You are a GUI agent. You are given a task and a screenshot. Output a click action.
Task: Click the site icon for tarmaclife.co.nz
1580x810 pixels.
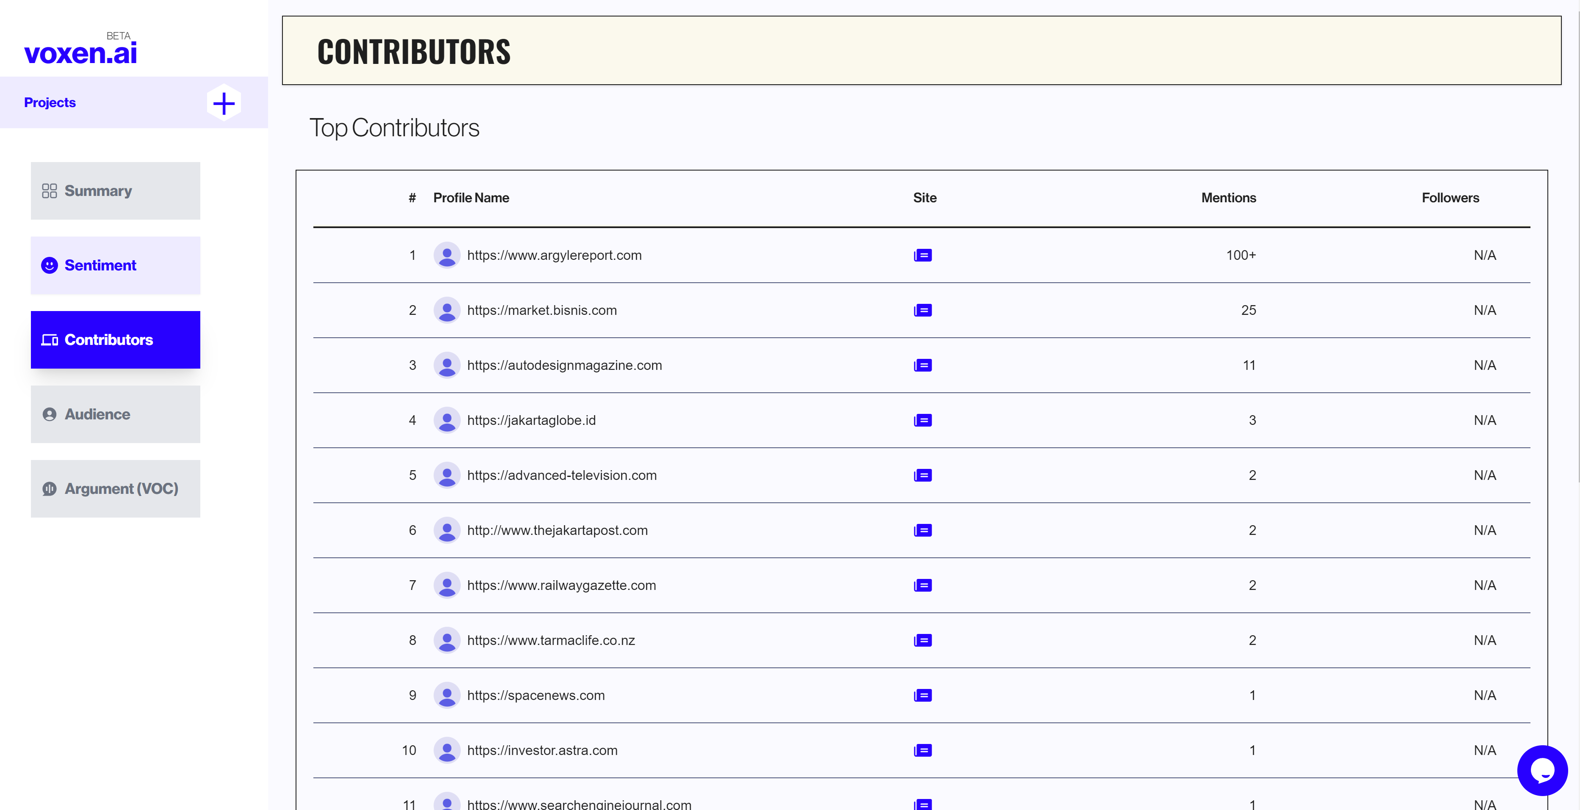(922, 640)
